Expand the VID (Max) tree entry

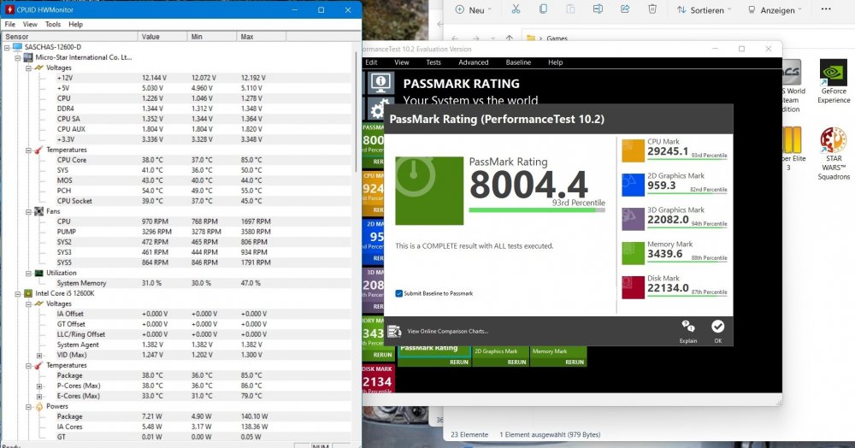pyautogui.click(x=39, y=355)
